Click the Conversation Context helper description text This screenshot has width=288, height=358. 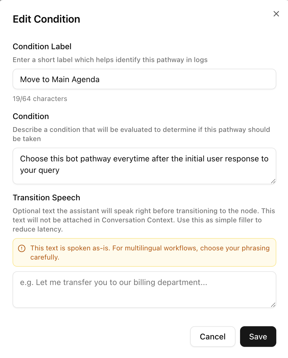pyautogui.click(x=144, y=220)
